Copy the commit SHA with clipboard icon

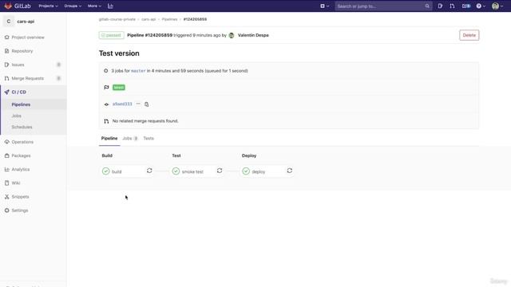146,104
